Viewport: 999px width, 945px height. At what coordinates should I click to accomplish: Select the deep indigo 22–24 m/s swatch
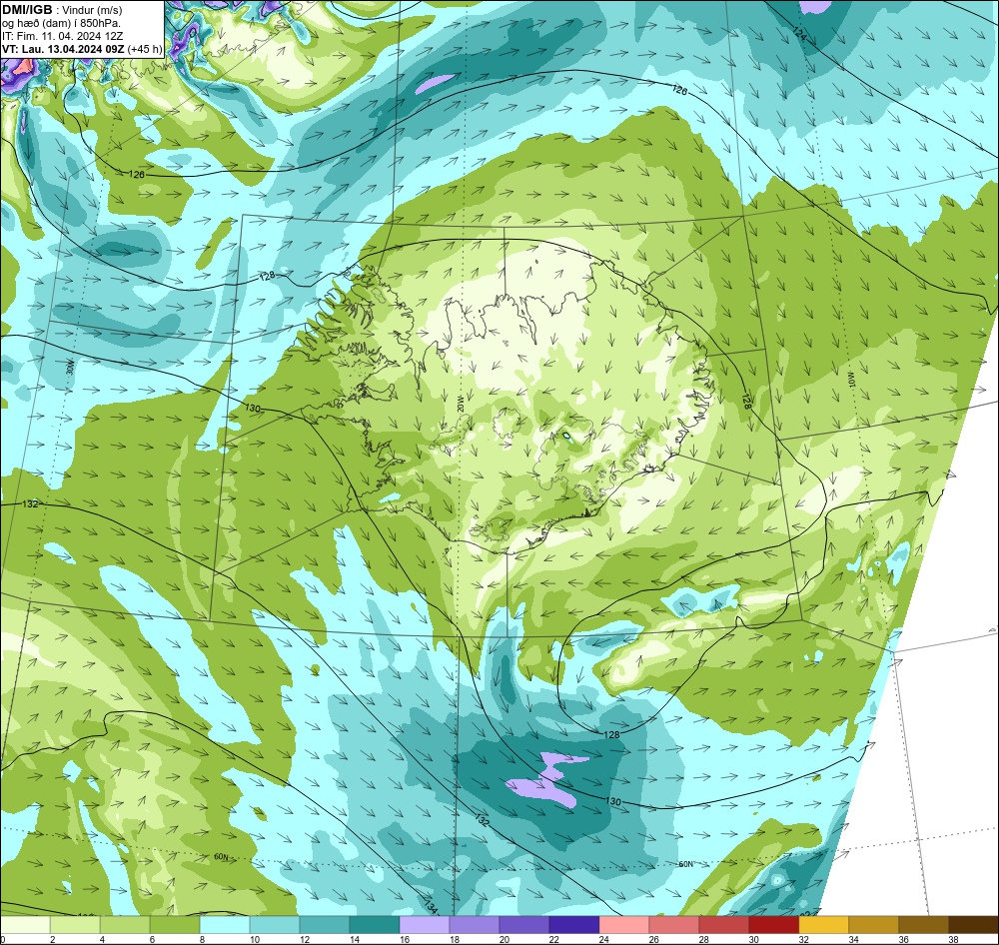574,924
